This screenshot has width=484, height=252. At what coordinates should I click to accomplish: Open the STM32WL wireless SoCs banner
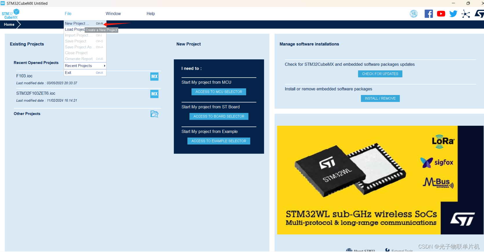click(x=380, y=180)
